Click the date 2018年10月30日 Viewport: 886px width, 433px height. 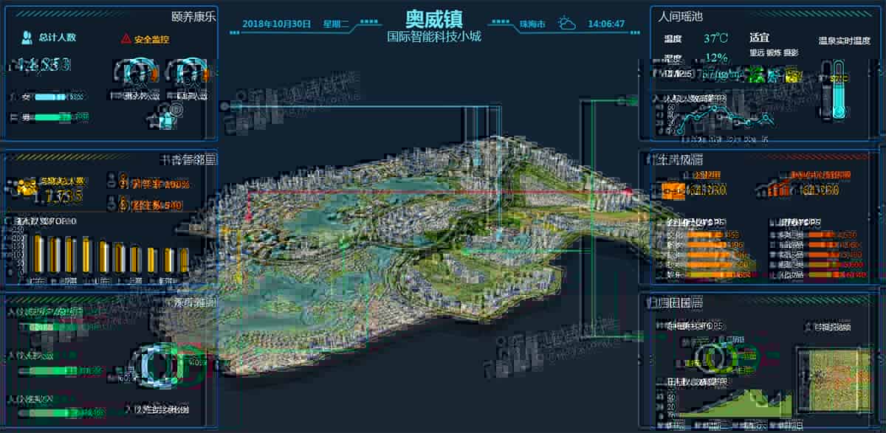(x=276, y=24)
